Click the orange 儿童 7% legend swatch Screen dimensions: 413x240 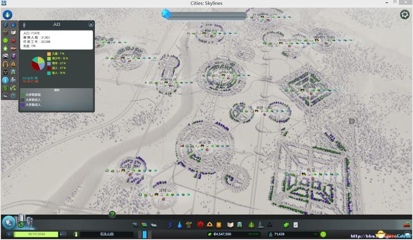click(49, 54)
